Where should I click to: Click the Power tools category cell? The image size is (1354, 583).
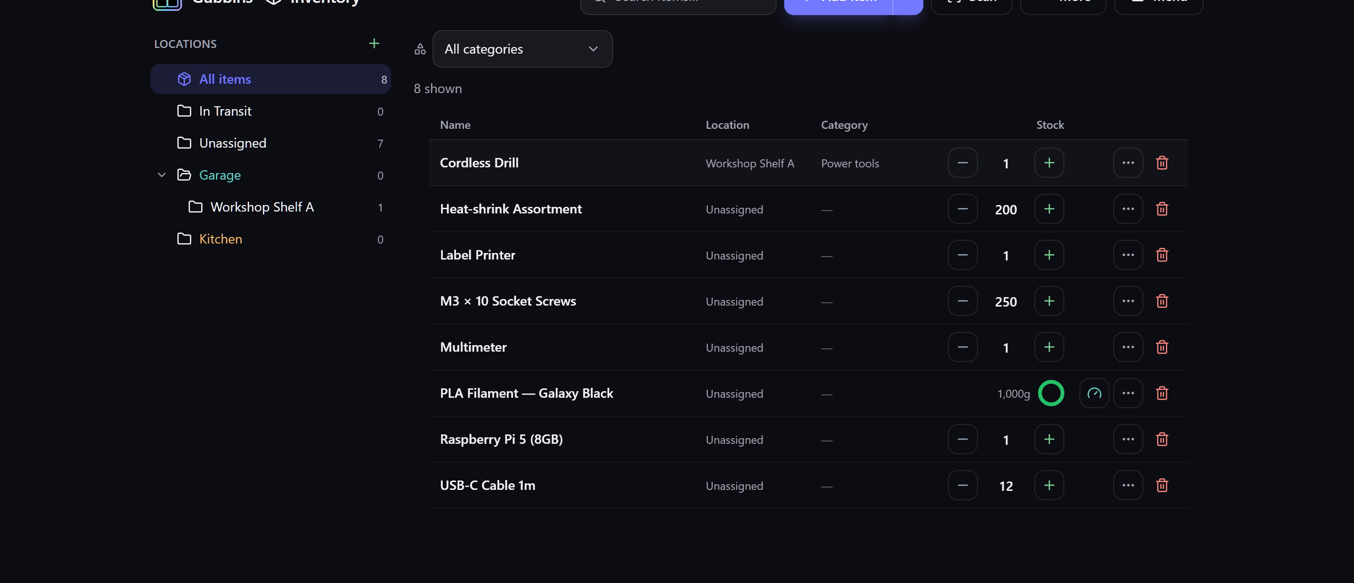(850, 164)
